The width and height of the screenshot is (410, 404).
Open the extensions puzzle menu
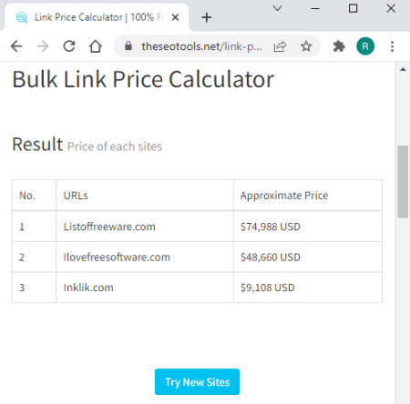[339, 46]
